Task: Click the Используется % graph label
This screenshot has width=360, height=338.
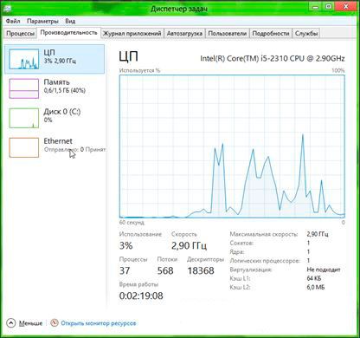Action: click(x=139, y=70)
